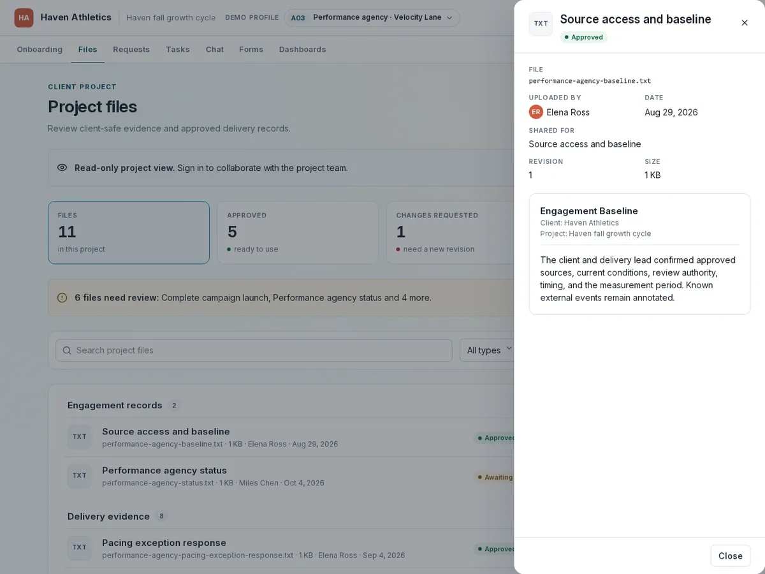Click the Engagement records section heading
Screen dimensions: 765x574
click(115, 406)
